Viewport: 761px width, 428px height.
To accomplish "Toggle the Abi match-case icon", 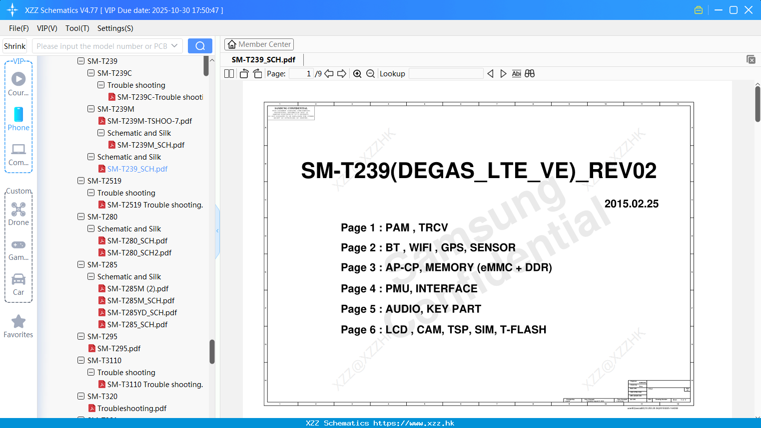I will [517, 74].
